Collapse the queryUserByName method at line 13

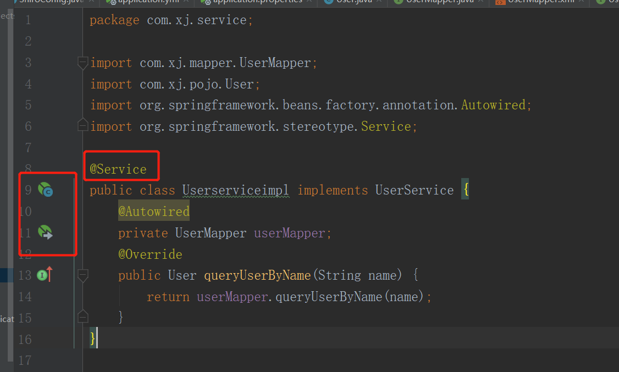83,275
